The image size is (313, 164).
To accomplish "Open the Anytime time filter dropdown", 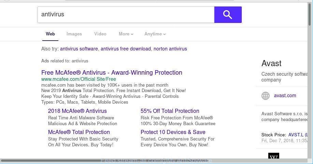I will click(155, 34).
